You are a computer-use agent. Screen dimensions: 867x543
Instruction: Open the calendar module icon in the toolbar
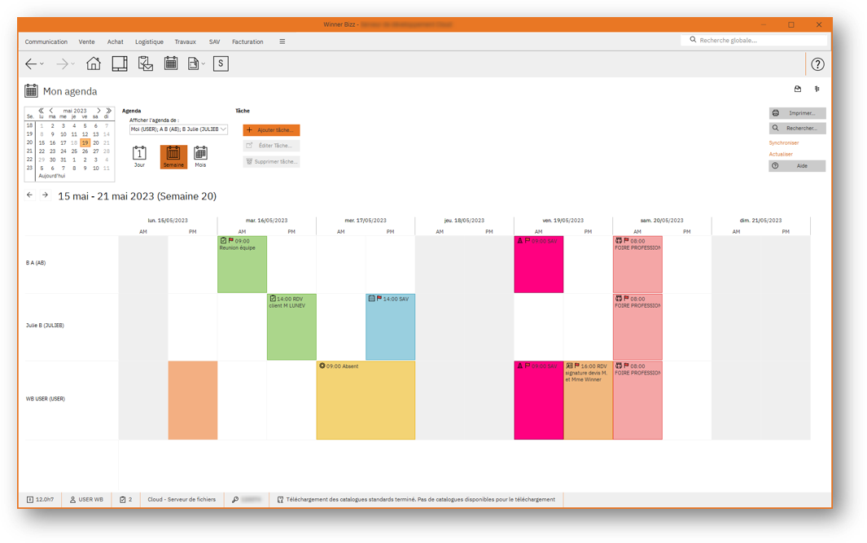(170, 63)
